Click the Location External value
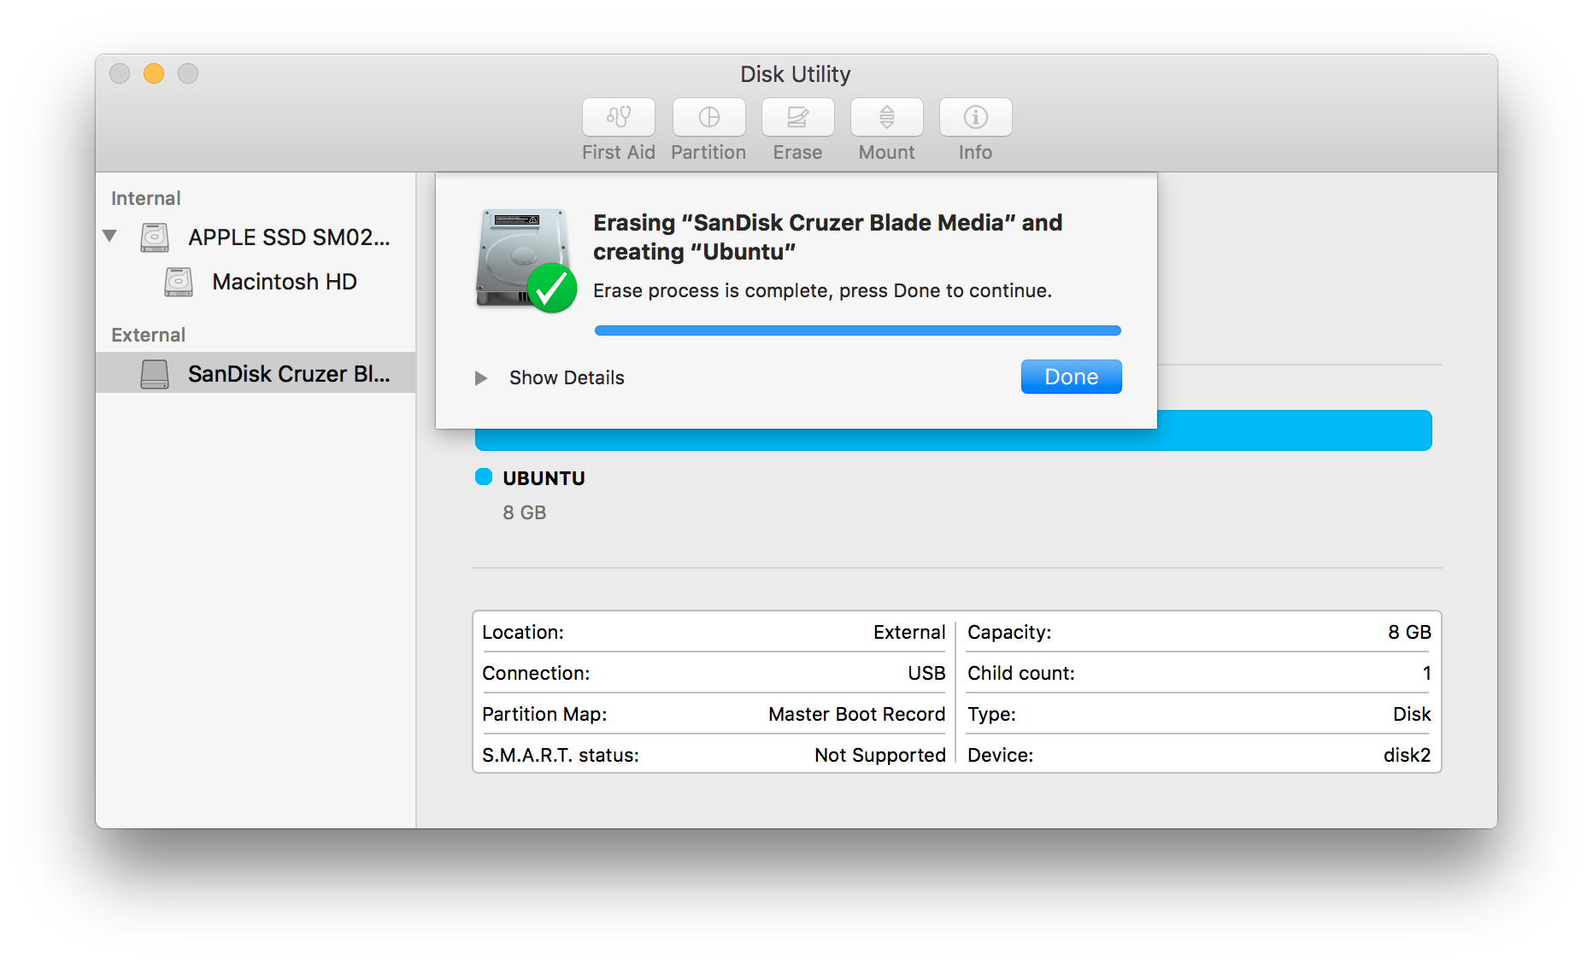 pos(909,632)
